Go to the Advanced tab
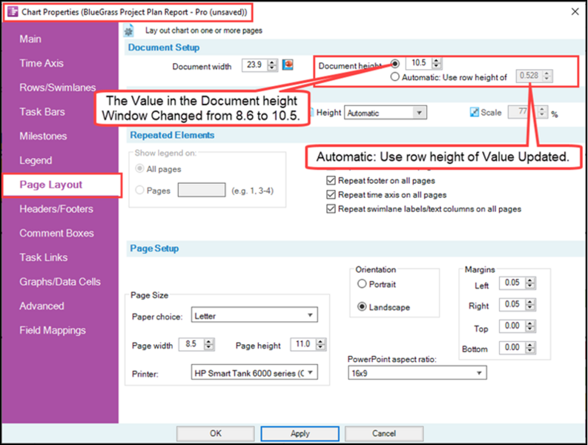 (x=42, y=306)
